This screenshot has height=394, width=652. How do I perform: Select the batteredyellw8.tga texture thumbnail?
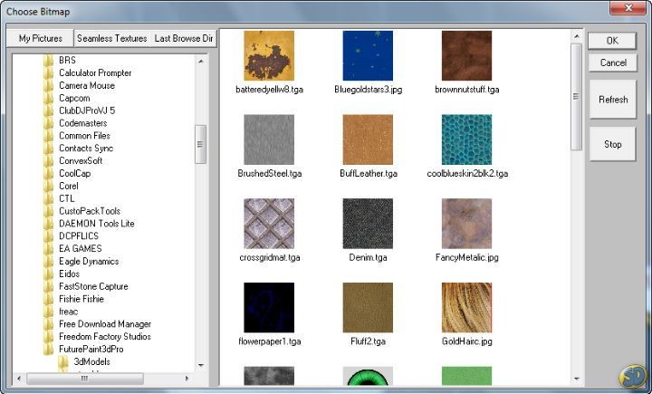(269, 55)
